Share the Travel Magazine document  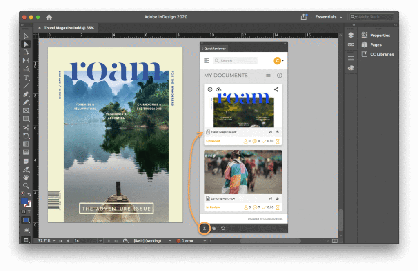[x=276, y=89]
